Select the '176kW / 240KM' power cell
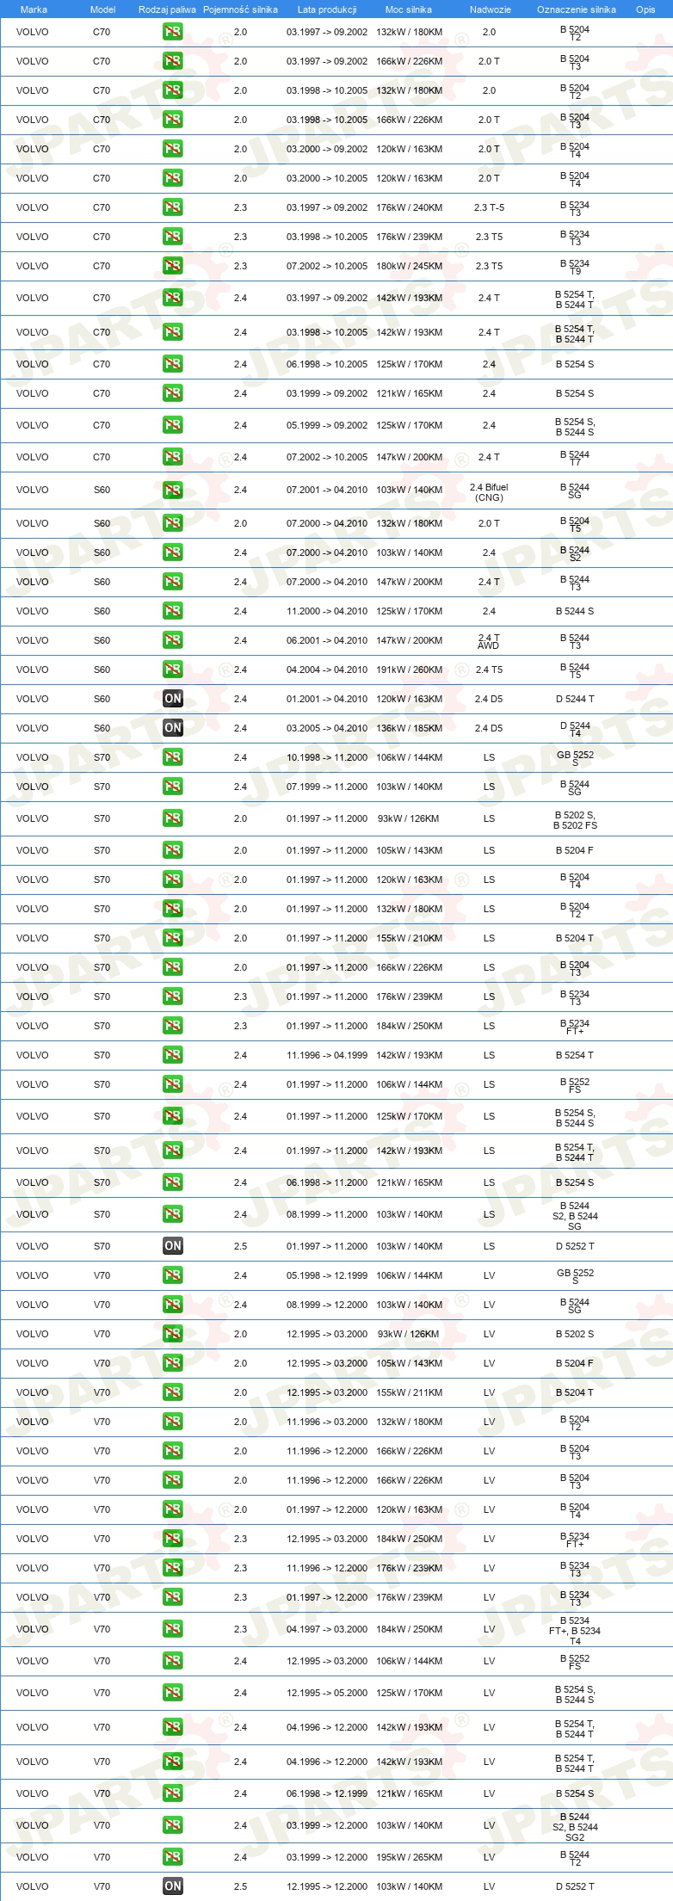The height and width of the screenshot is (1901, 673). click(x=410, y=207)
